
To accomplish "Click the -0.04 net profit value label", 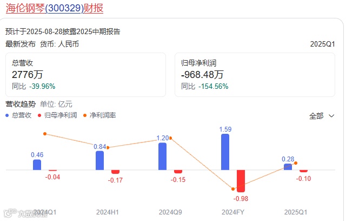I will pyautogui.click(x=52, y=177).
